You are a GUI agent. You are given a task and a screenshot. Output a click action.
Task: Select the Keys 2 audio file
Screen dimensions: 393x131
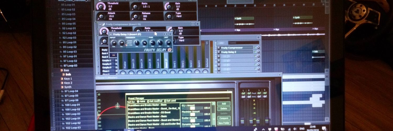coord(66,83)
